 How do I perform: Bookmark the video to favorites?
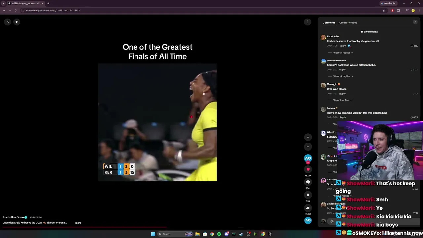308,195
